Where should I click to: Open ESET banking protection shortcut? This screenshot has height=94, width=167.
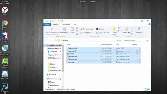click(5, 50)
